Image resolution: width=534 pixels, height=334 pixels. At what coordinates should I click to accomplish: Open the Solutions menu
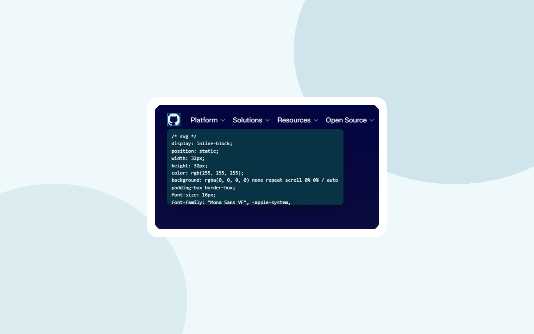coord(251,120)
